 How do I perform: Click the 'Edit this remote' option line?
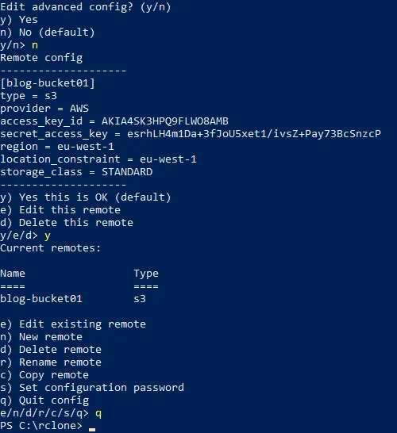click(x=60, y=210)
